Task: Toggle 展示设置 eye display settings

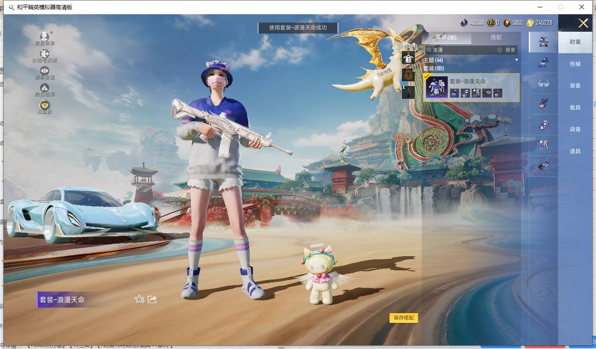Action: point(45,71)
